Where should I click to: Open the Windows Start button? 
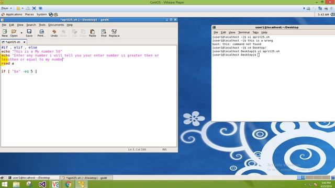pyautogui.click(x=5, y=184)
